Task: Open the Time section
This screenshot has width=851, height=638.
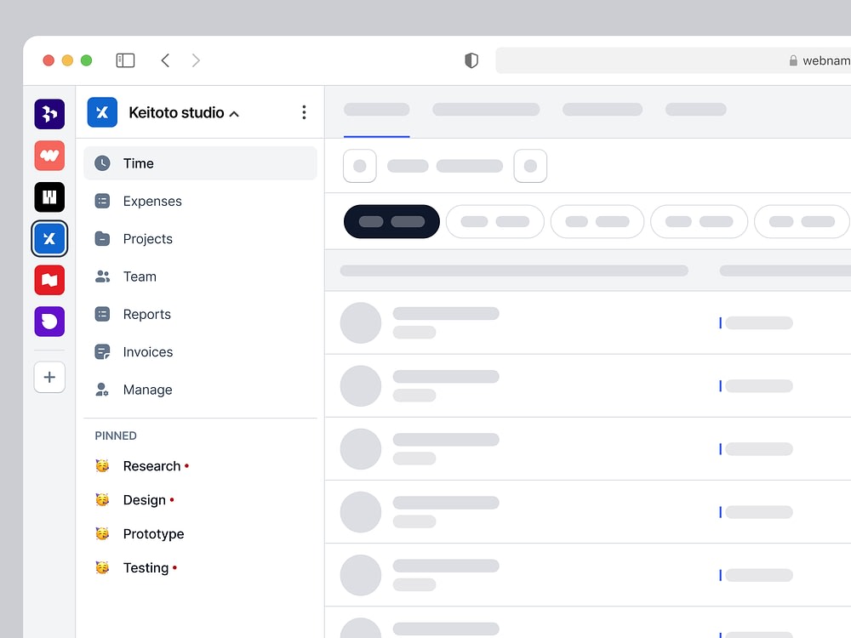Action: pyautogui.click(x=200, y=163)
